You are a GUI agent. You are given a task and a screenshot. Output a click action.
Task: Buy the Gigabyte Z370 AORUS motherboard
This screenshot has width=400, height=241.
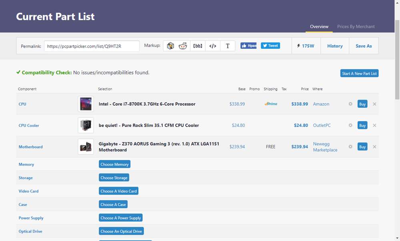(x=362, y=147)
